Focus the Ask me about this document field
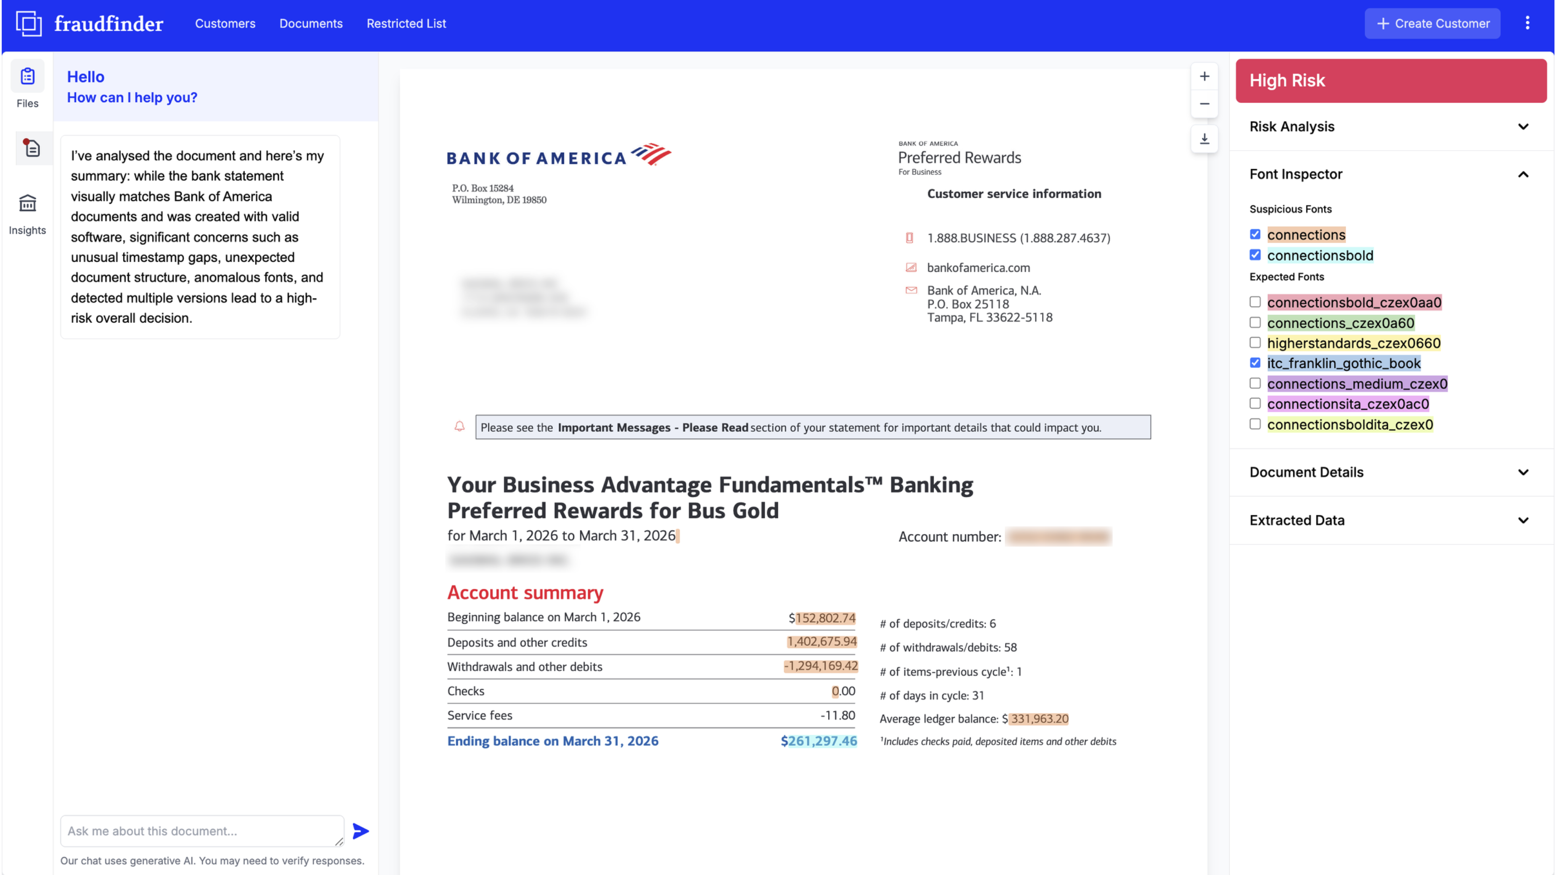This screenshot has width=1556, height=875. click(x=202, y=831)
